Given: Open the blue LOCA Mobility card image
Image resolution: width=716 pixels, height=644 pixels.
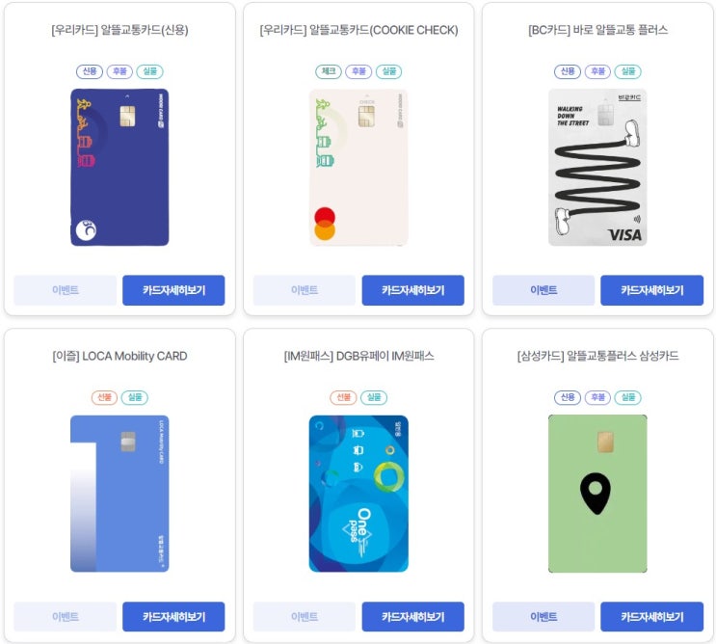Looking at the screenshot, I should tap(119, 494).
